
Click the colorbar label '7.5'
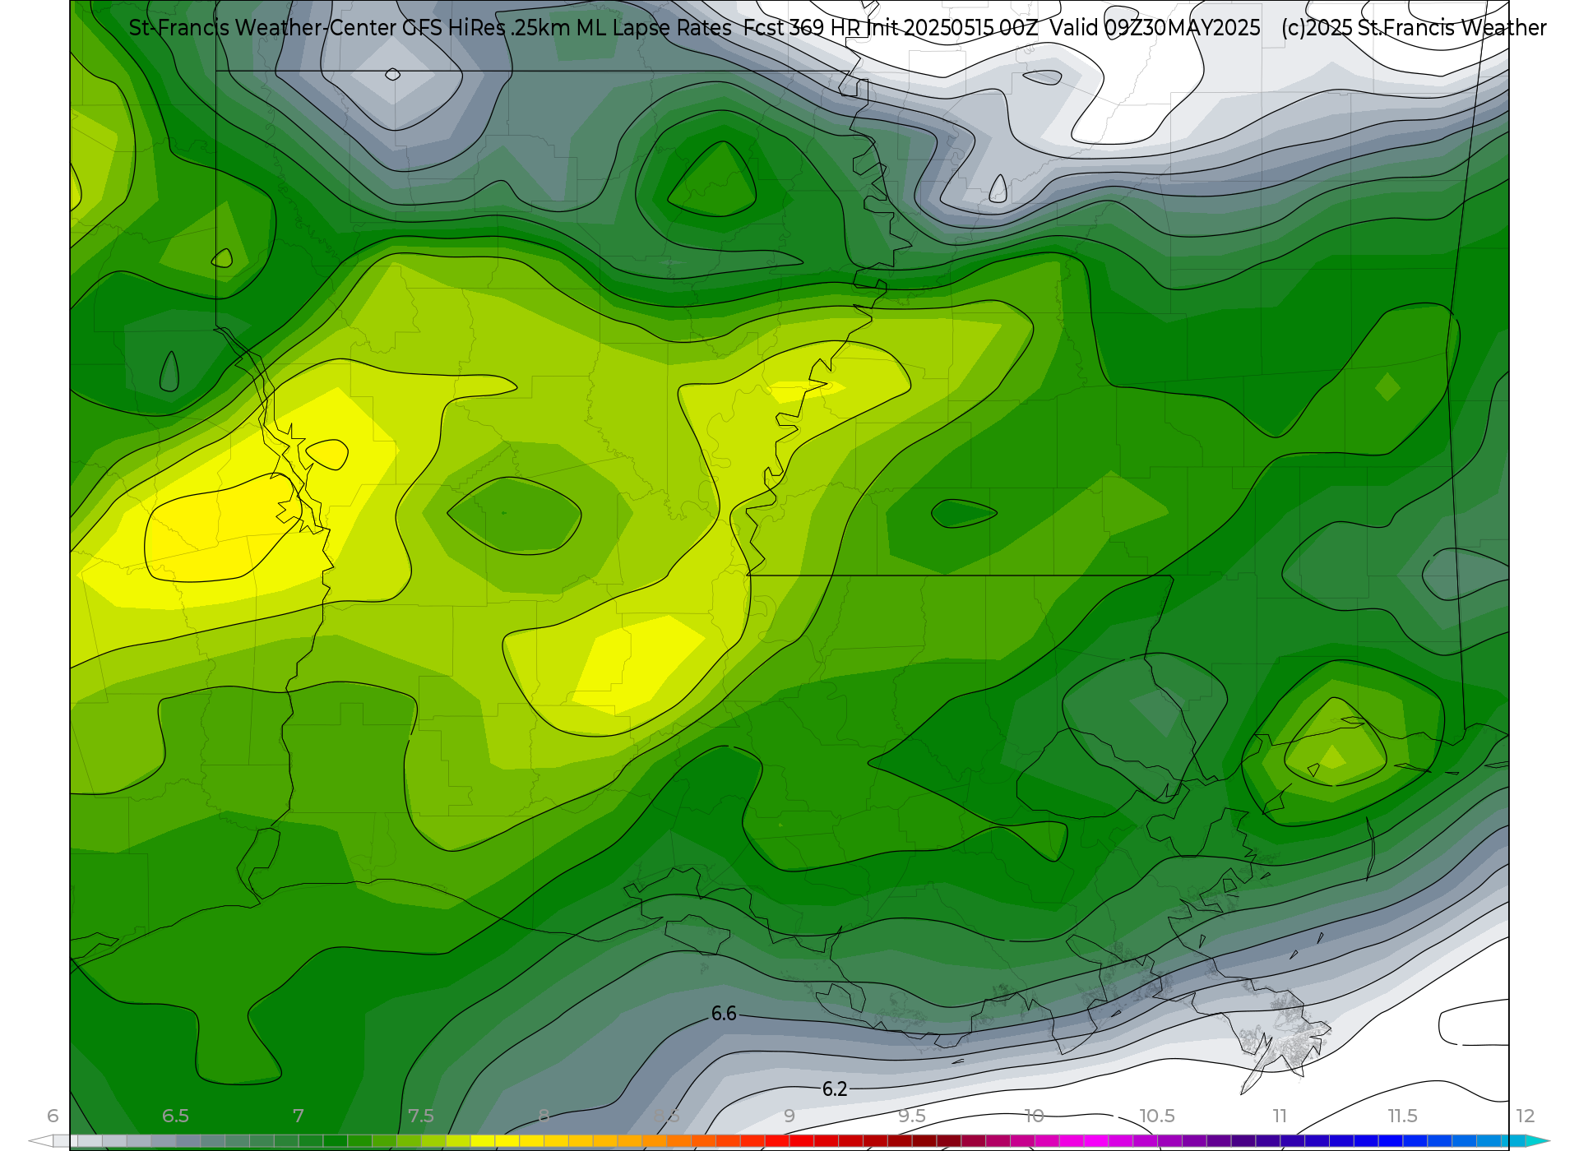[x=420, y=1116]
